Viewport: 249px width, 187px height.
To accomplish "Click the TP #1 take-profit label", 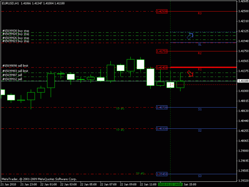I will click(120, 109).
